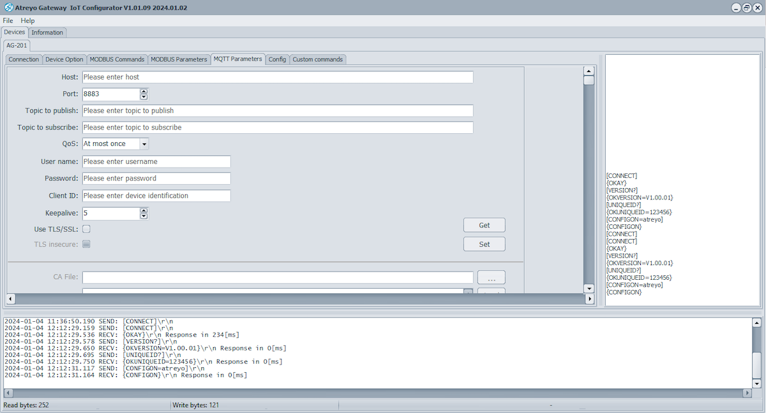The width and height of the screenshot is (766, 413).
Task: Open the Config tab
Action: [x=277, y=59]
